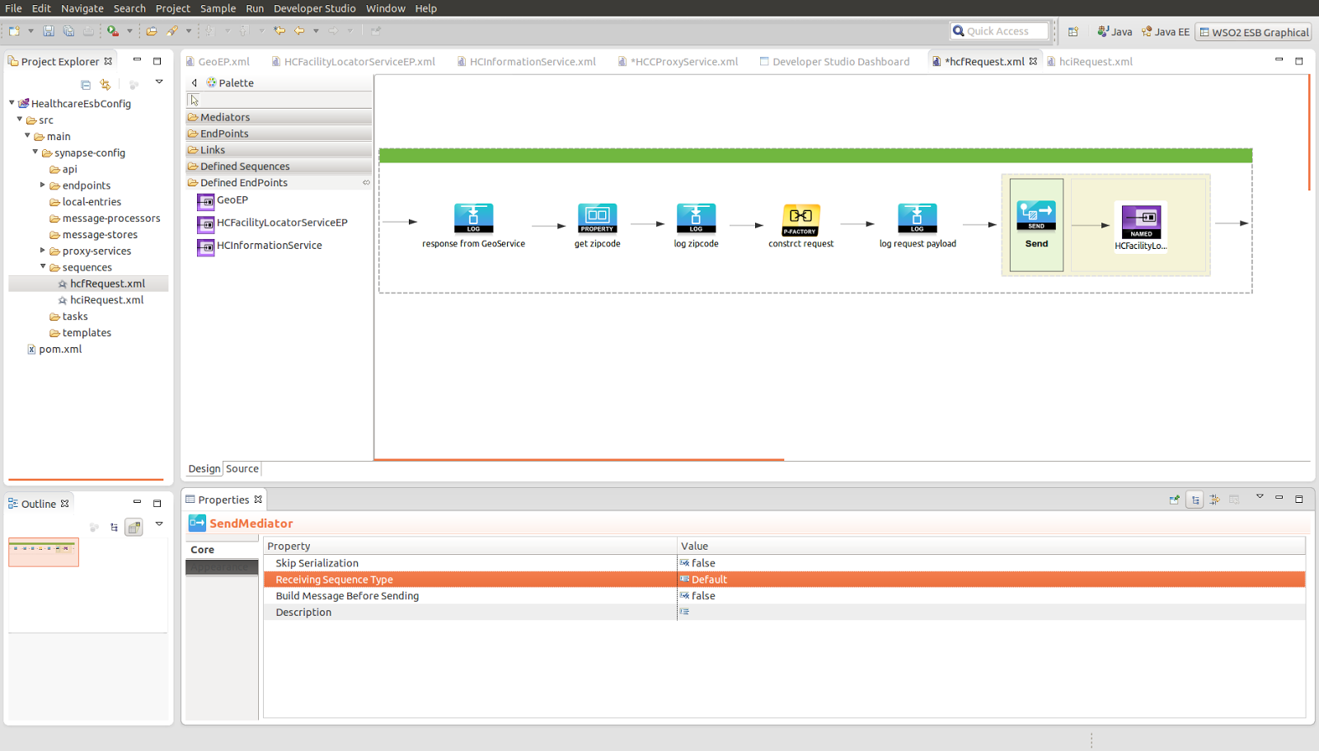1319x751 pixels.
Task: Add GeoEP endpoint from palette
Action: pos(223,200)
